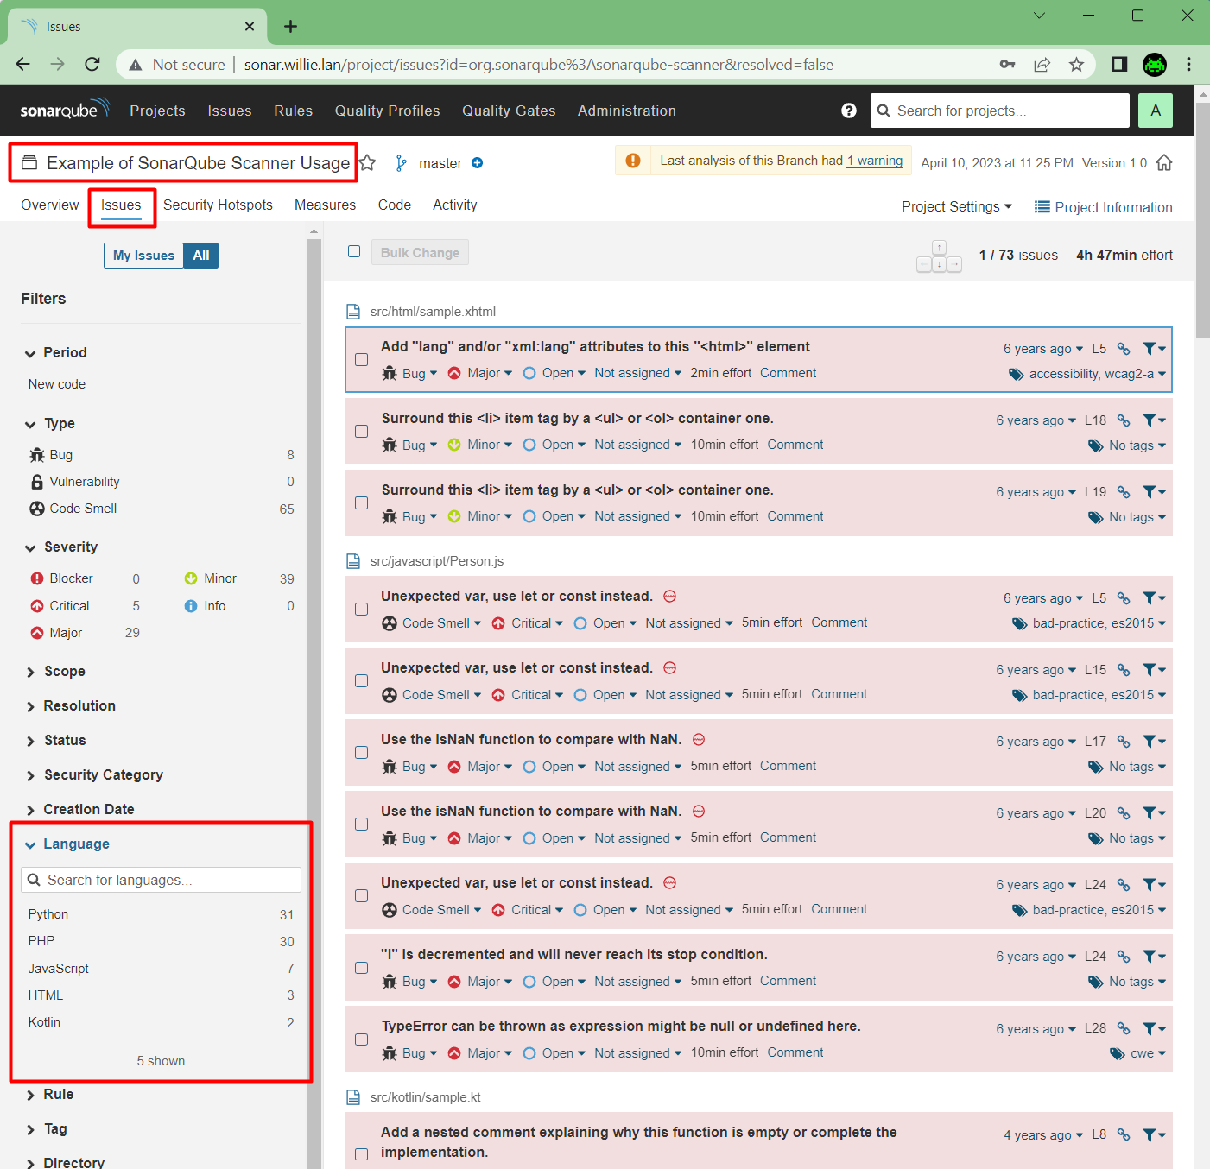
Task: Tick the select-all checkbox beside Bulk Change
Action: pyautogui.click(x=354, y=251)
